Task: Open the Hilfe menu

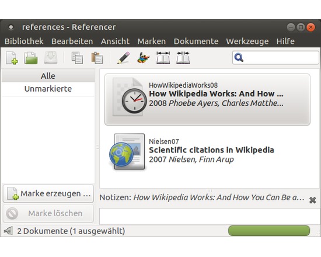Action: coord(285,41)
